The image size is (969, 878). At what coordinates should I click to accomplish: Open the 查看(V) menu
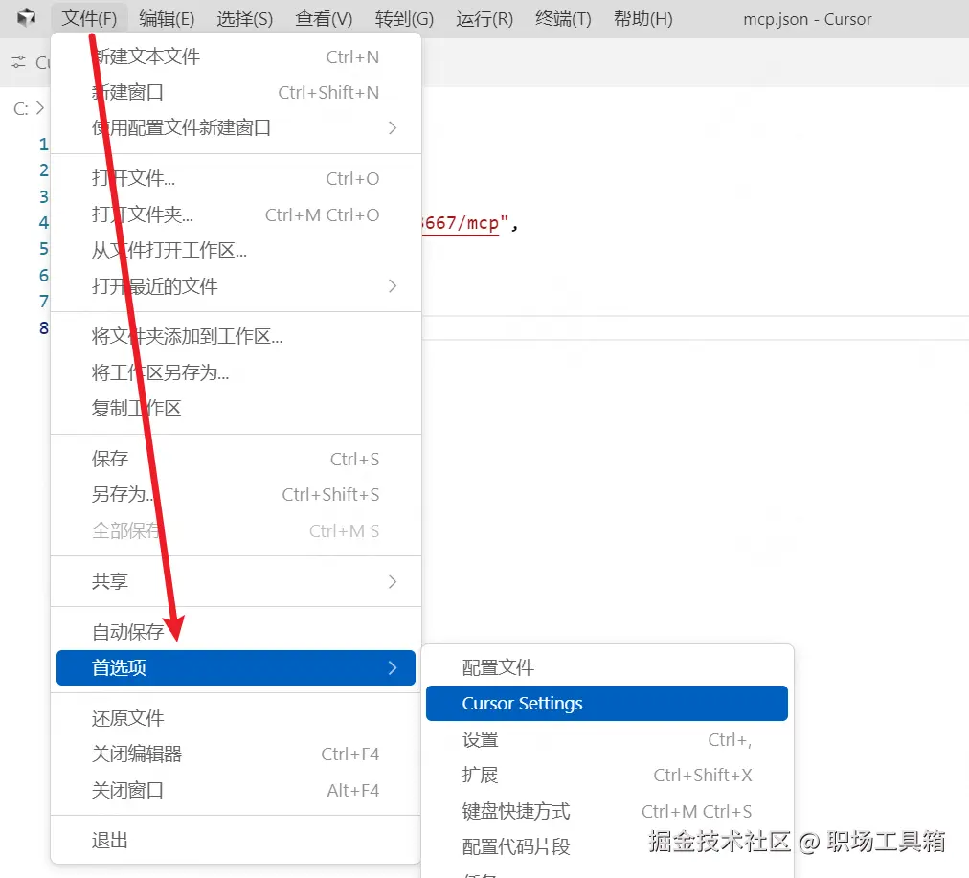(x=324, y=18)
